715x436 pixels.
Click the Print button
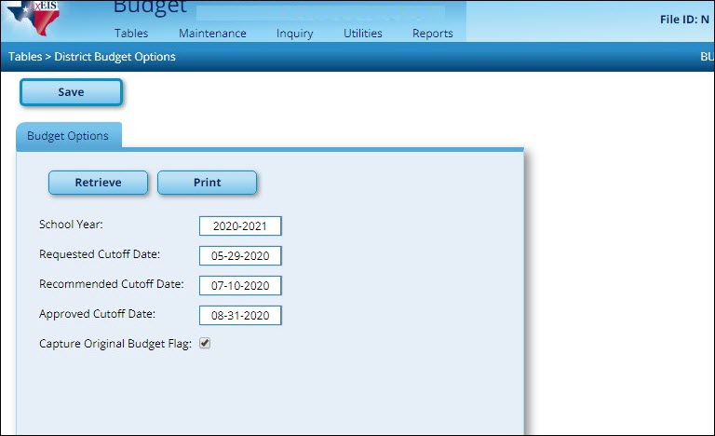(207, 183)
